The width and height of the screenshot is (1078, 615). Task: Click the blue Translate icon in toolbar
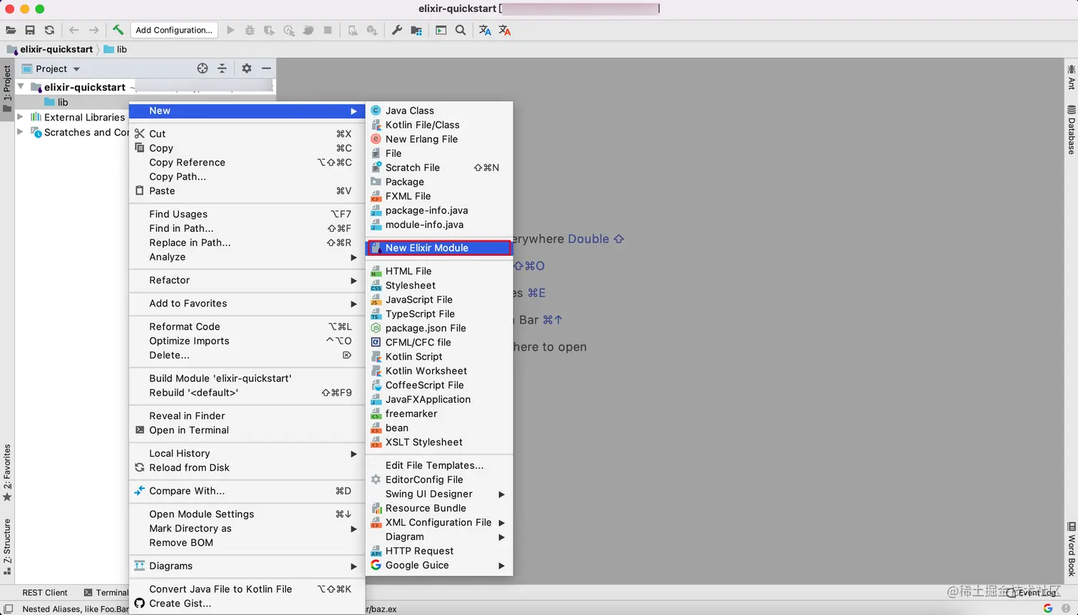pyautogui.click(x=485, y=30)
